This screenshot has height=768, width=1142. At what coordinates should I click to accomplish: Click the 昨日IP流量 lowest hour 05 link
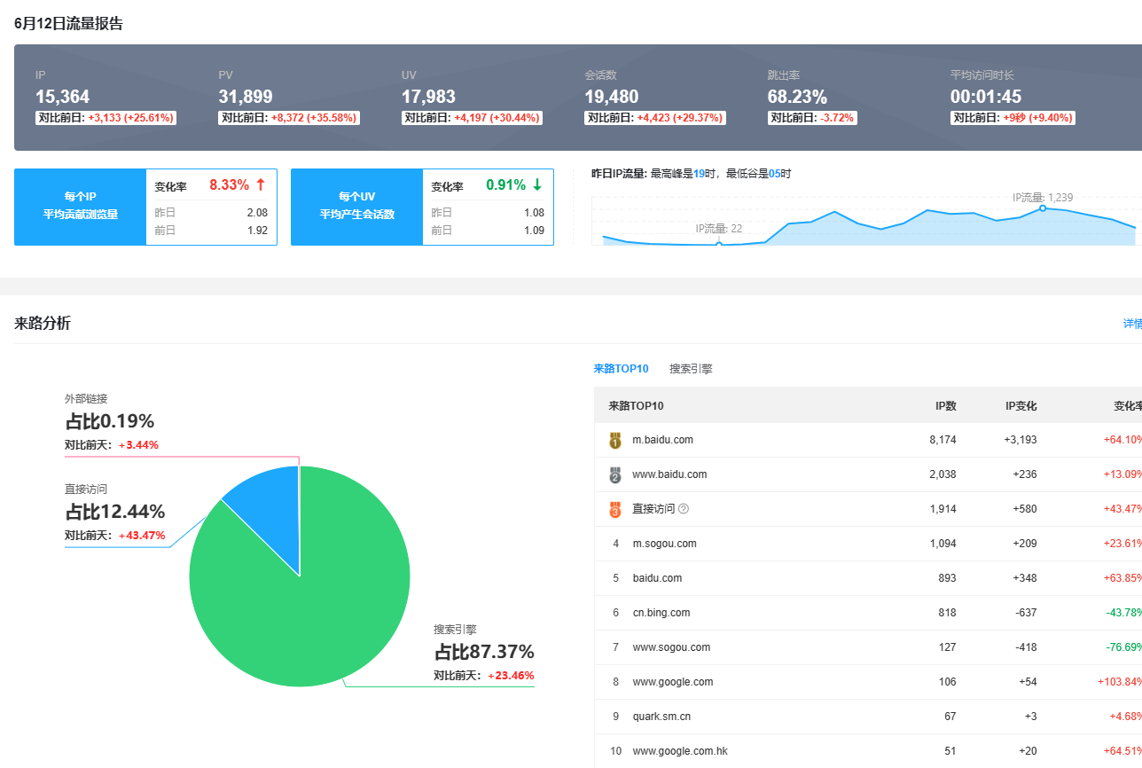(x=774, y=175)
